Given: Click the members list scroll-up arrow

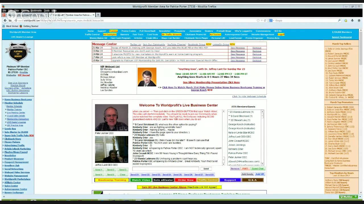Looking at the screenshot, I should click(262, 112).
